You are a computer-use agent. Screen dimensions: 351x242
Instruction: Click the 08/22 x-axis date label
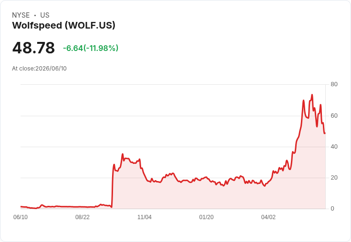tap(83, 217)
